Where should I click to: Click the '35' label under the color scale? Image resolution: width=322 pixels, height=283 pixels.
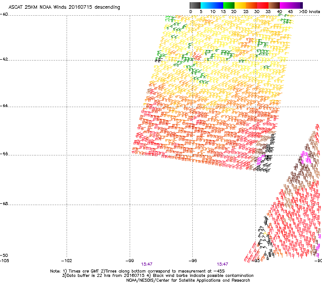pyautogui.click(x=268, y=12)
